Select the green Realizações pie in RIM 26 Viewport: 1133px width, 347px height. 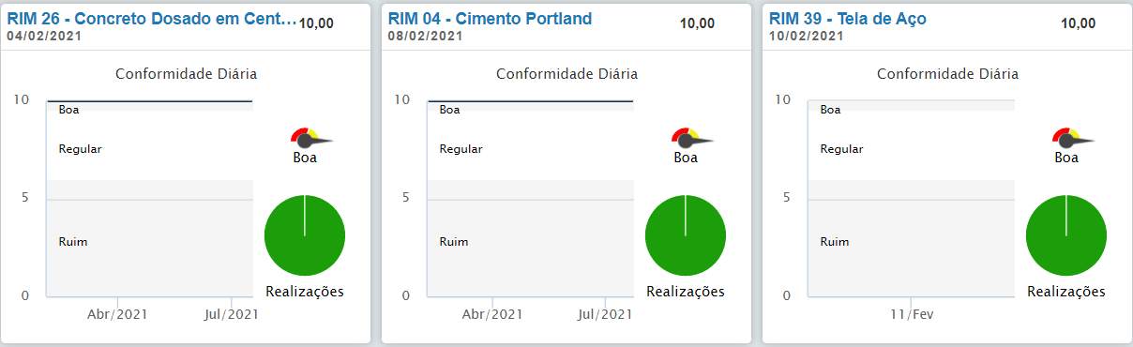click(x=305, y=235)
